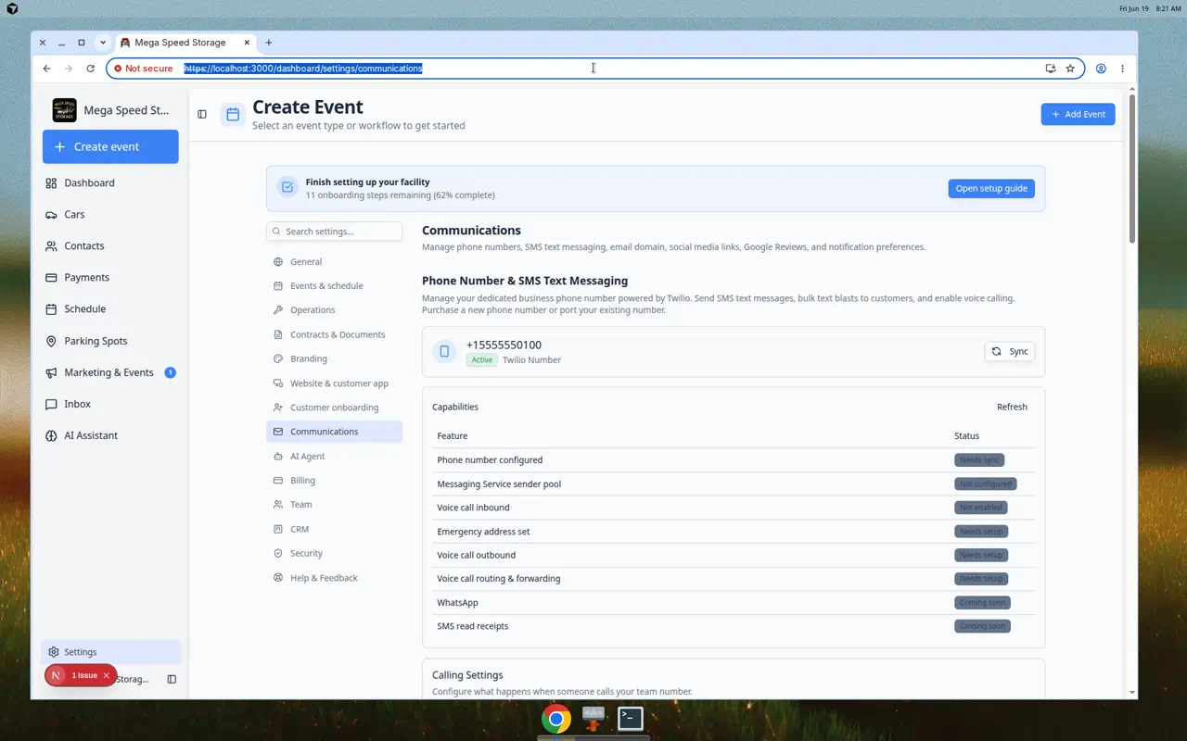Click the phone number +15555550100

click(504, 345)
